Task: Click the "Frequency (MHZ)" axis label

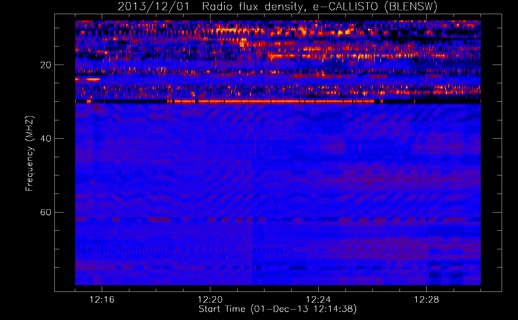Action: 29,154
